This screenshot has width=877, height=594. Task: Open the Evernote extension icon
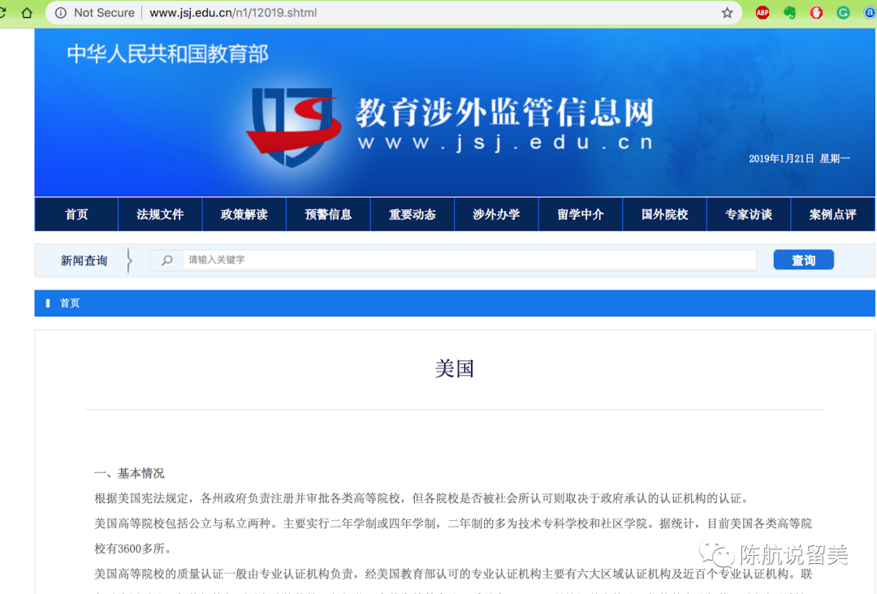(789, 13)
